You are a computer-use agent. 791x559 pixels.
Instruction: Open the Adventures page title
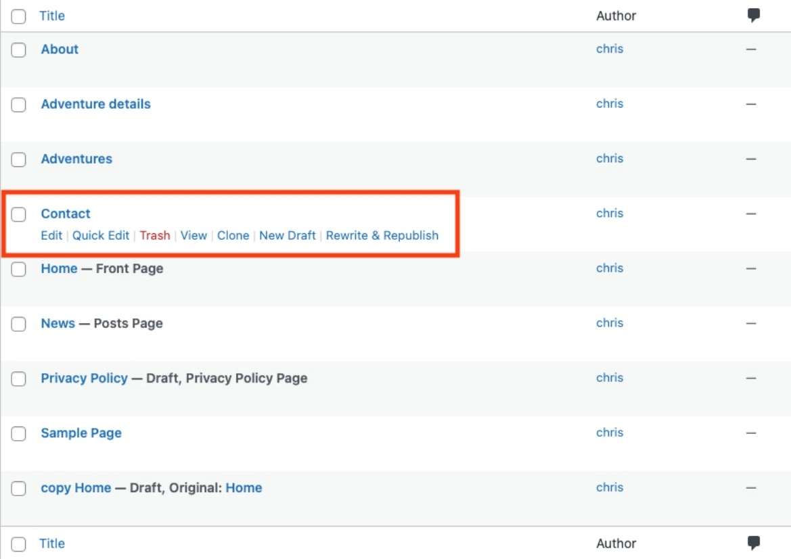tap(76, 159)
